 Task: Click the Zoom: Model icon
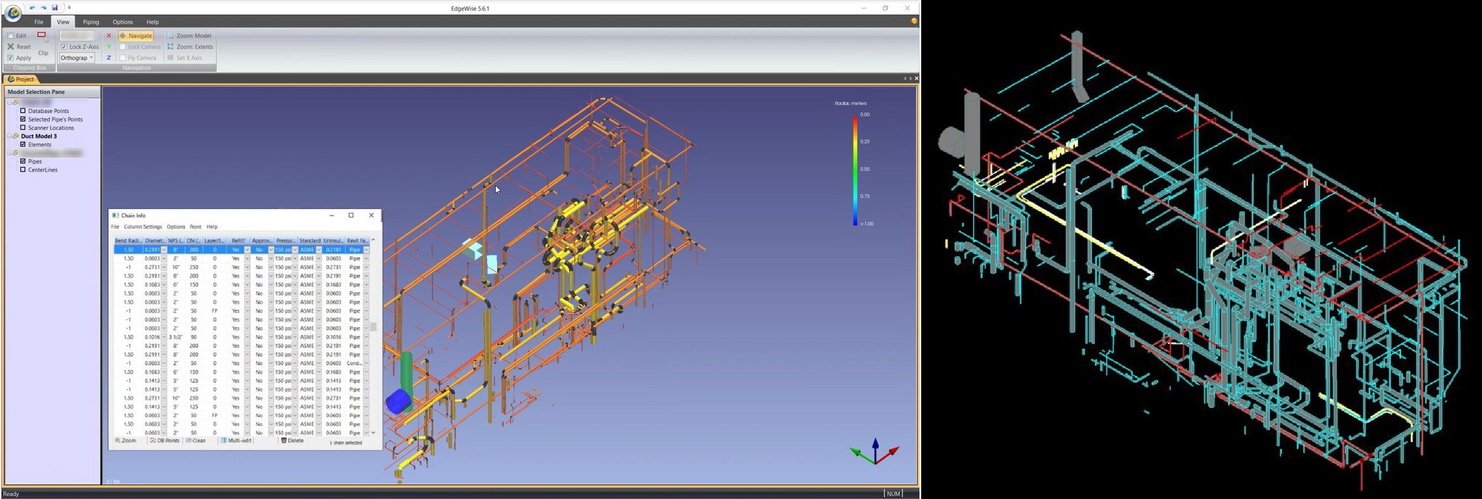click(x=171, y=36)
